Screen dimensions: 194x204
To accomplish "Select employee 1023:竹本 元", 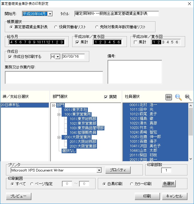I will click(x=155, y=128).
